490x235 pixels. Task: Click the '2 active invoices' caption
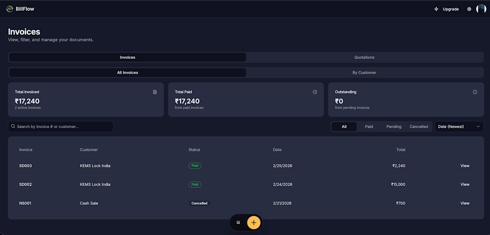click(28, 108)
